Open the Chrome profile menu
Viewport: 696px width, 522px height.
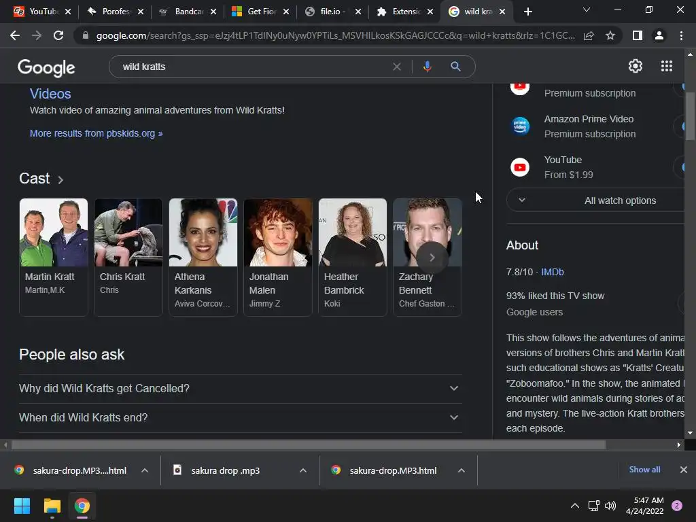point(659,35)
